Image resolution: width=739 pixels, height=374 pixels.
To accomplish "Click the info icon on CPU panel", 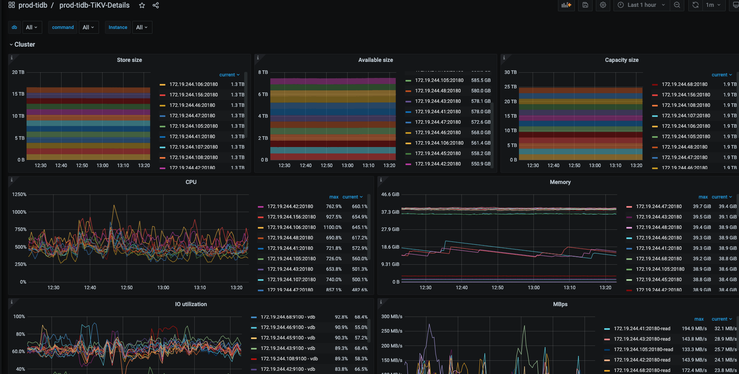I will click(12, 180).
